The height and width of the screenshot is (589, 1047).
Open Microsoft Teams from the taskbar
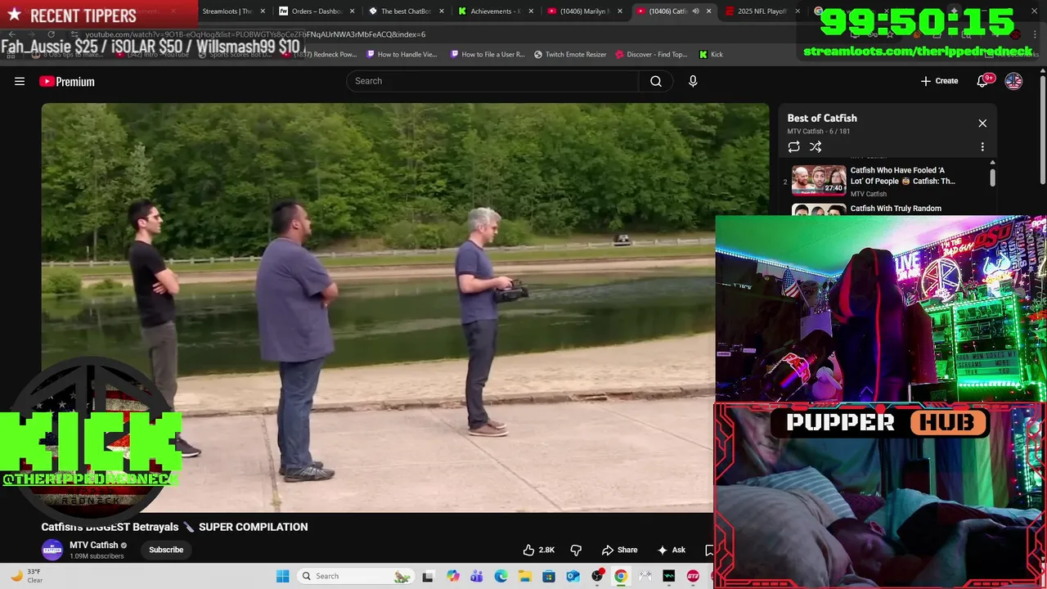(x=477, y=576)
